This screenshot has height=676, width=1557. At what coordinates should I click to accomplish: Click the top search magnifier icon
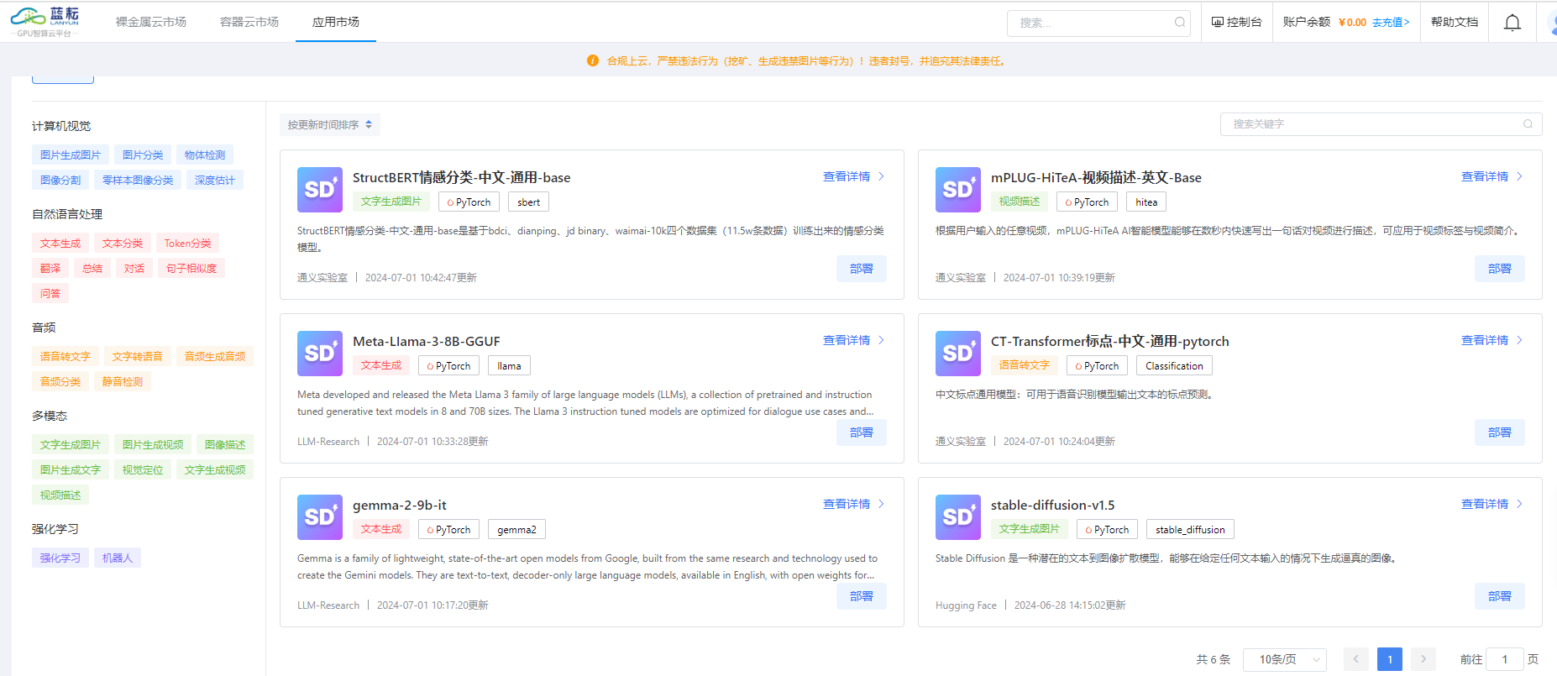click(1180, 23)
